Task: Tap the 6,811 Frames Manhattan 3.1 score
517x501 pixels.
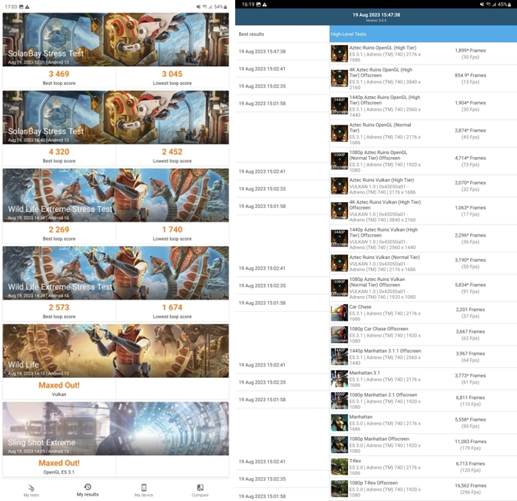Action: pos(470,397)
